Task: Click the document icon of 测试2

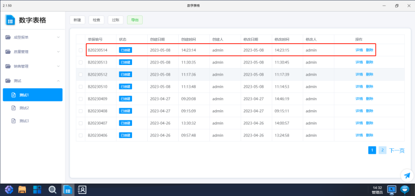Action: point(14,108)
